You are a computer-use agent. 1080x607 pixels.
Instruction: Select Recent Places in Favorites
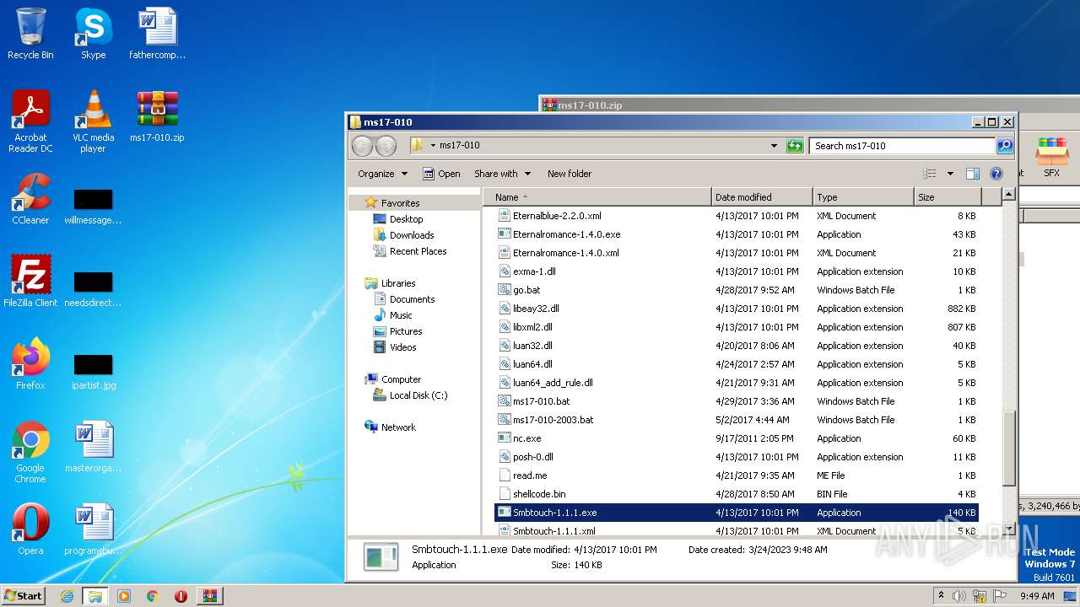pos(418,251)
